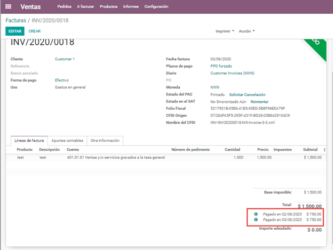Switch to Apuntes contables tab
Viewport: 333px width, 250px height.
[67, 140]
